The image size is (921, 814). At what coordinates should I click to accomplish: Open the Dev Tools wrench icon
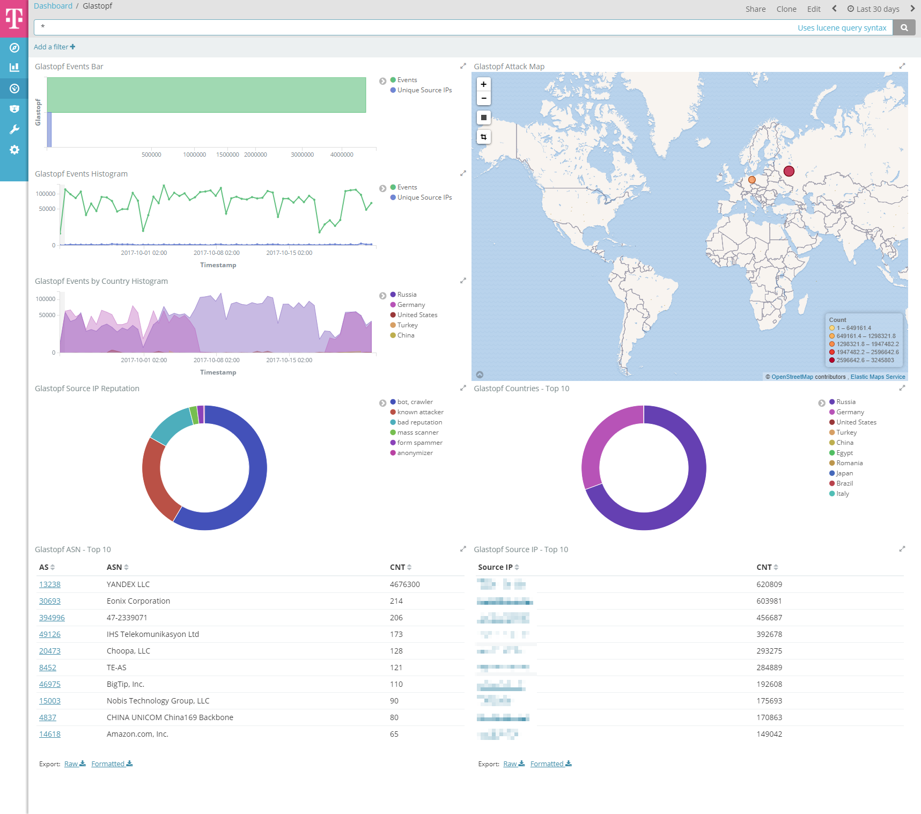point(14,129)
